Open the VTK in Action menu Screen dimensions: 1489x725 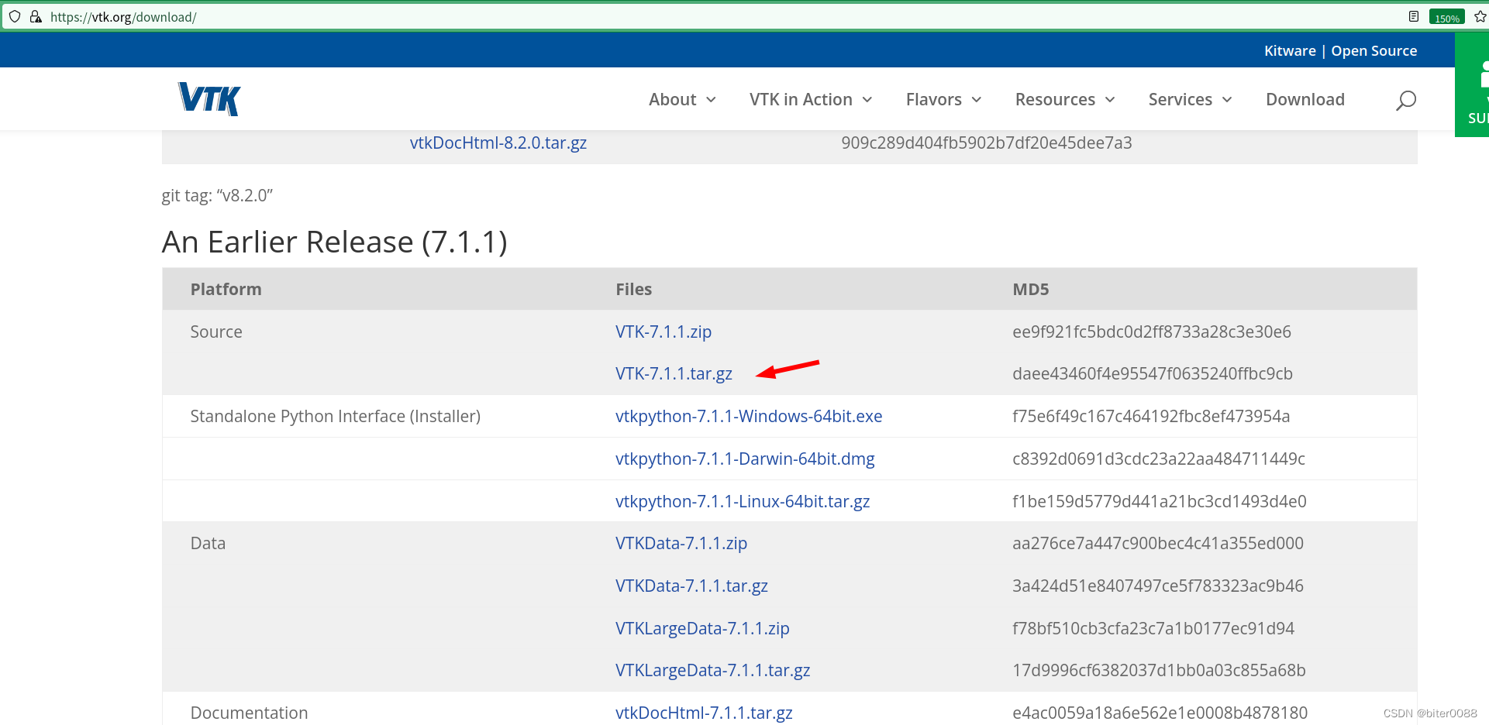pyautogui.click(x=801, y=99)
